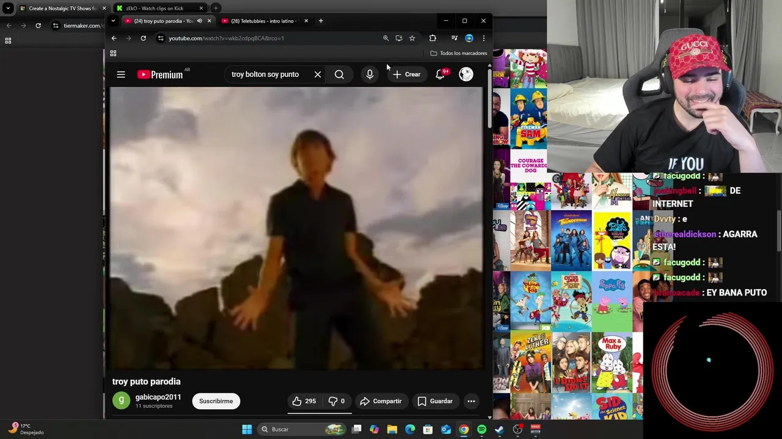Image resolution: width=782 pixels, height=439 pixels.
Task: Like the troy puto parodia video
Action: [304, 401]
